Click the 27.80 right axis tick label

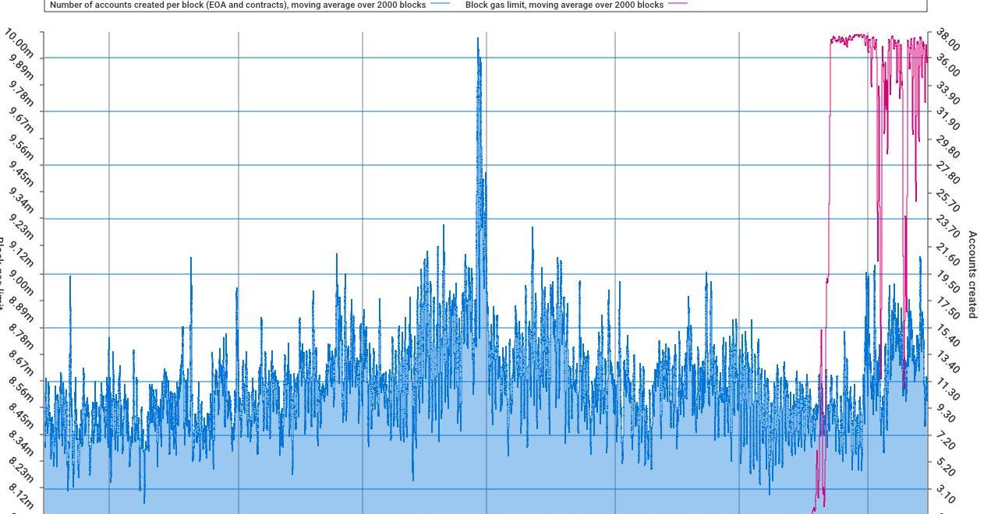pos(948,173)
